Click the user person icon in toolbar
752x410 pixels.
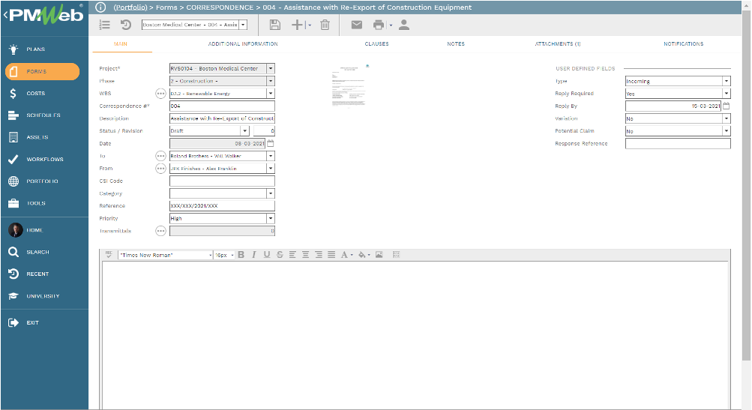pyautogui.click(x=404, y=25)
